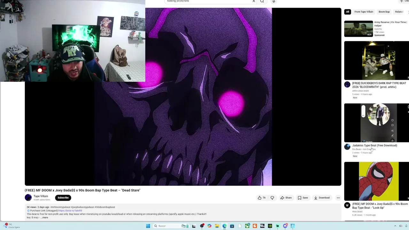The image size is (409, 230).
Task: Select the All filter chip
Action: tap(347, 12)
